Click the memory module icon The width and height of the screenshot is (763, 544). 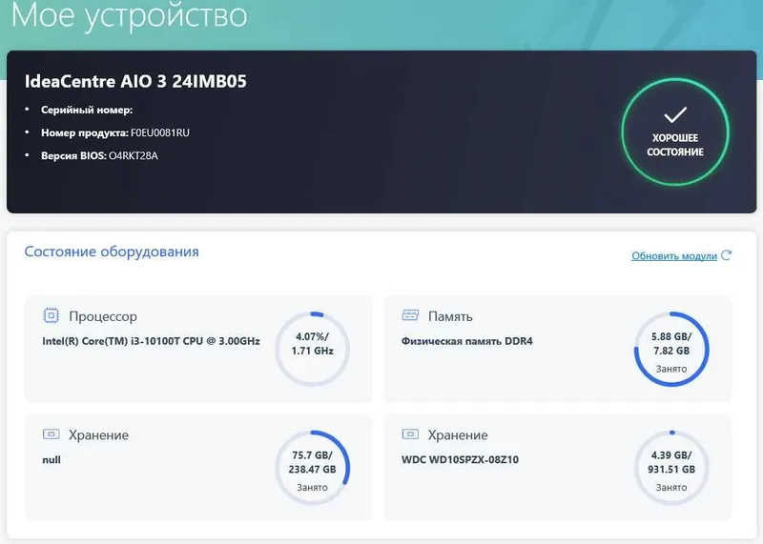pyautogui.click(x=410, y=315)
